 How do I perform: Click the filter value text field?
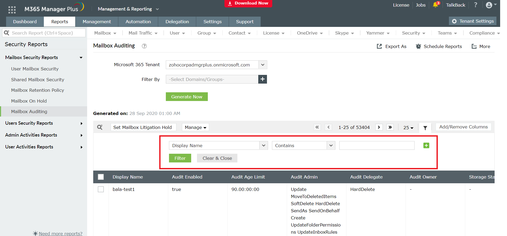coord(377,146)
